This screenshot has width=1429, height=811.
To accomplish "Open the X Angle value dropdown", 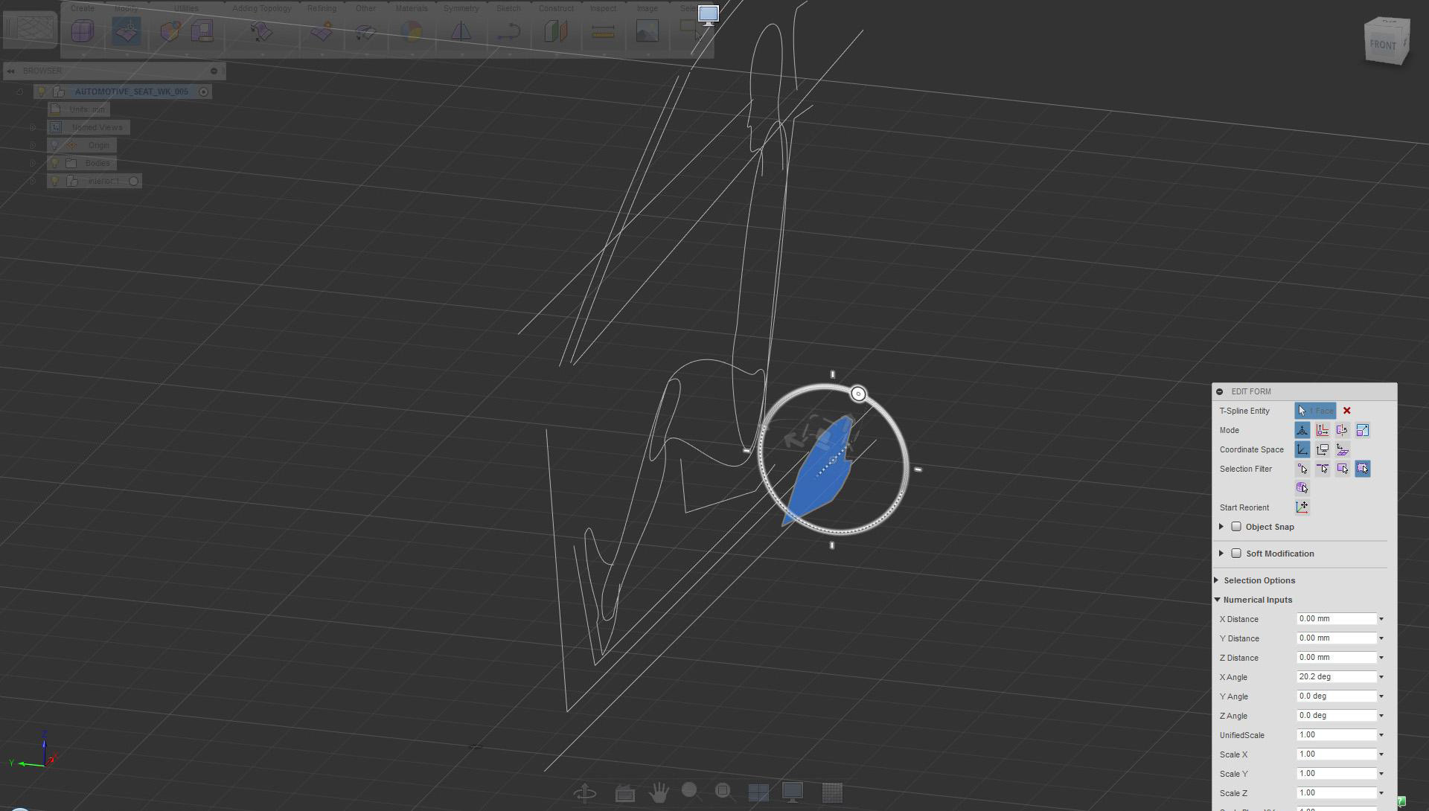I will 1381,677.
